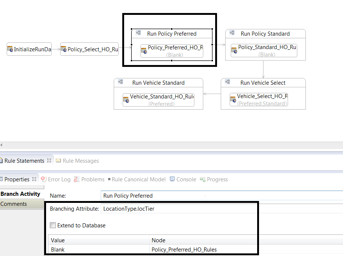Open the Error Log tab
The image size is (343, 256).
coord(56,179)
